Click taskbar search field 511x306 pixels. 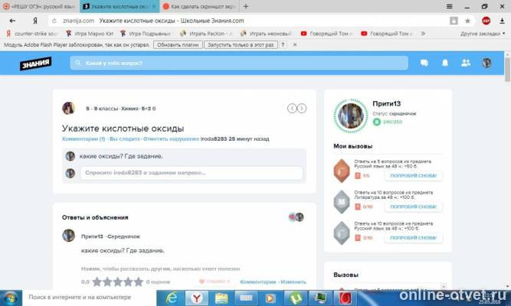coord(90,298)
